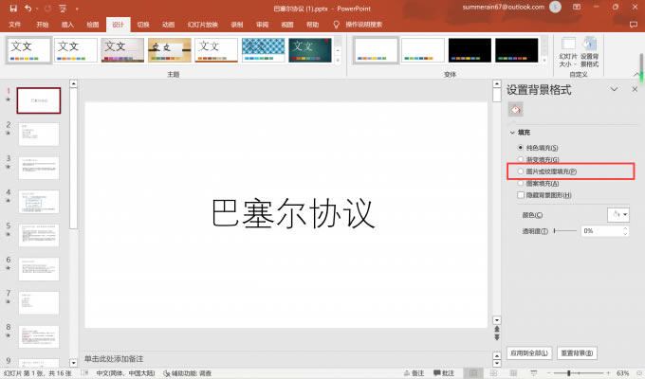Select the Fill paint bucket icon in pane
The height and width of the screenshot is (379, 645).
click(515, 110)
